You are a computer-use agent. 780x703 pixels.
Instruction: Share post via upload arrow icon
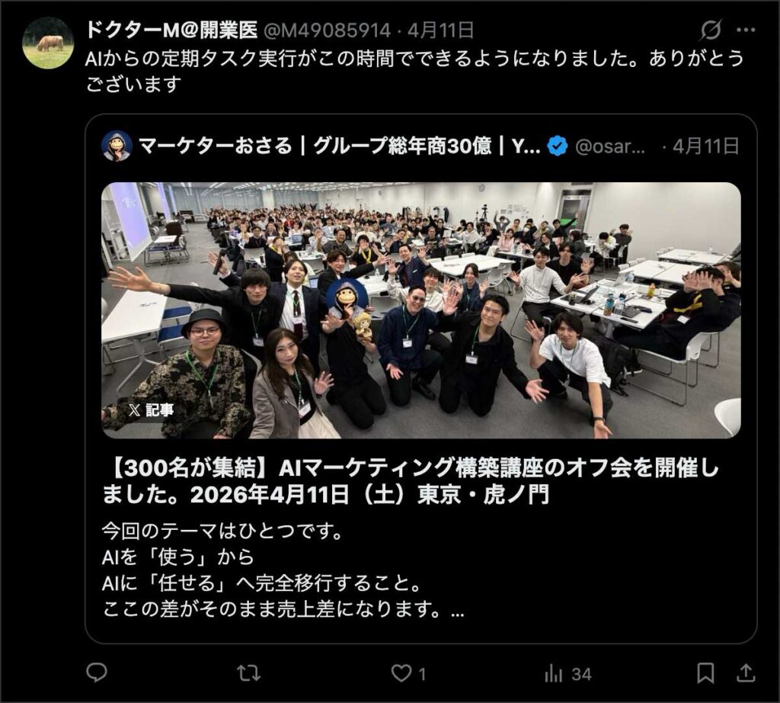(x=745, y=673)
